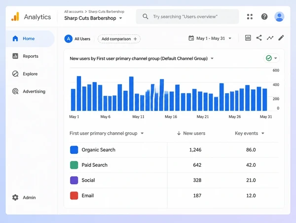The width and height of the screenshot is (296, 223).
Task: Sort by the New users column header
Action: pos(194,133)
